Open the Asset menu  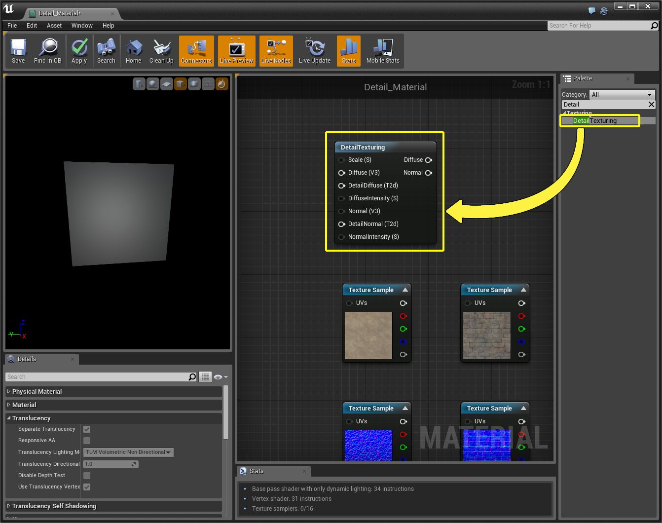(54, 25)
